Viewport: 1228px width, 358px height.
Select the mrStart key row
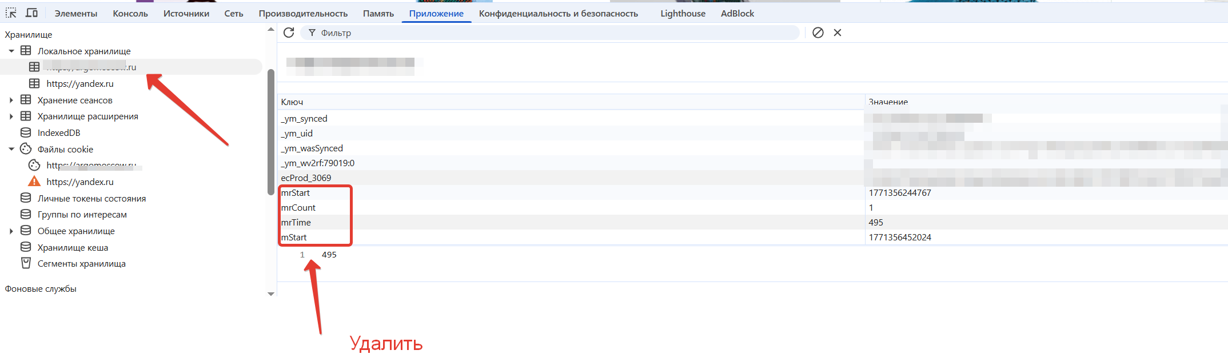[296, 193]
